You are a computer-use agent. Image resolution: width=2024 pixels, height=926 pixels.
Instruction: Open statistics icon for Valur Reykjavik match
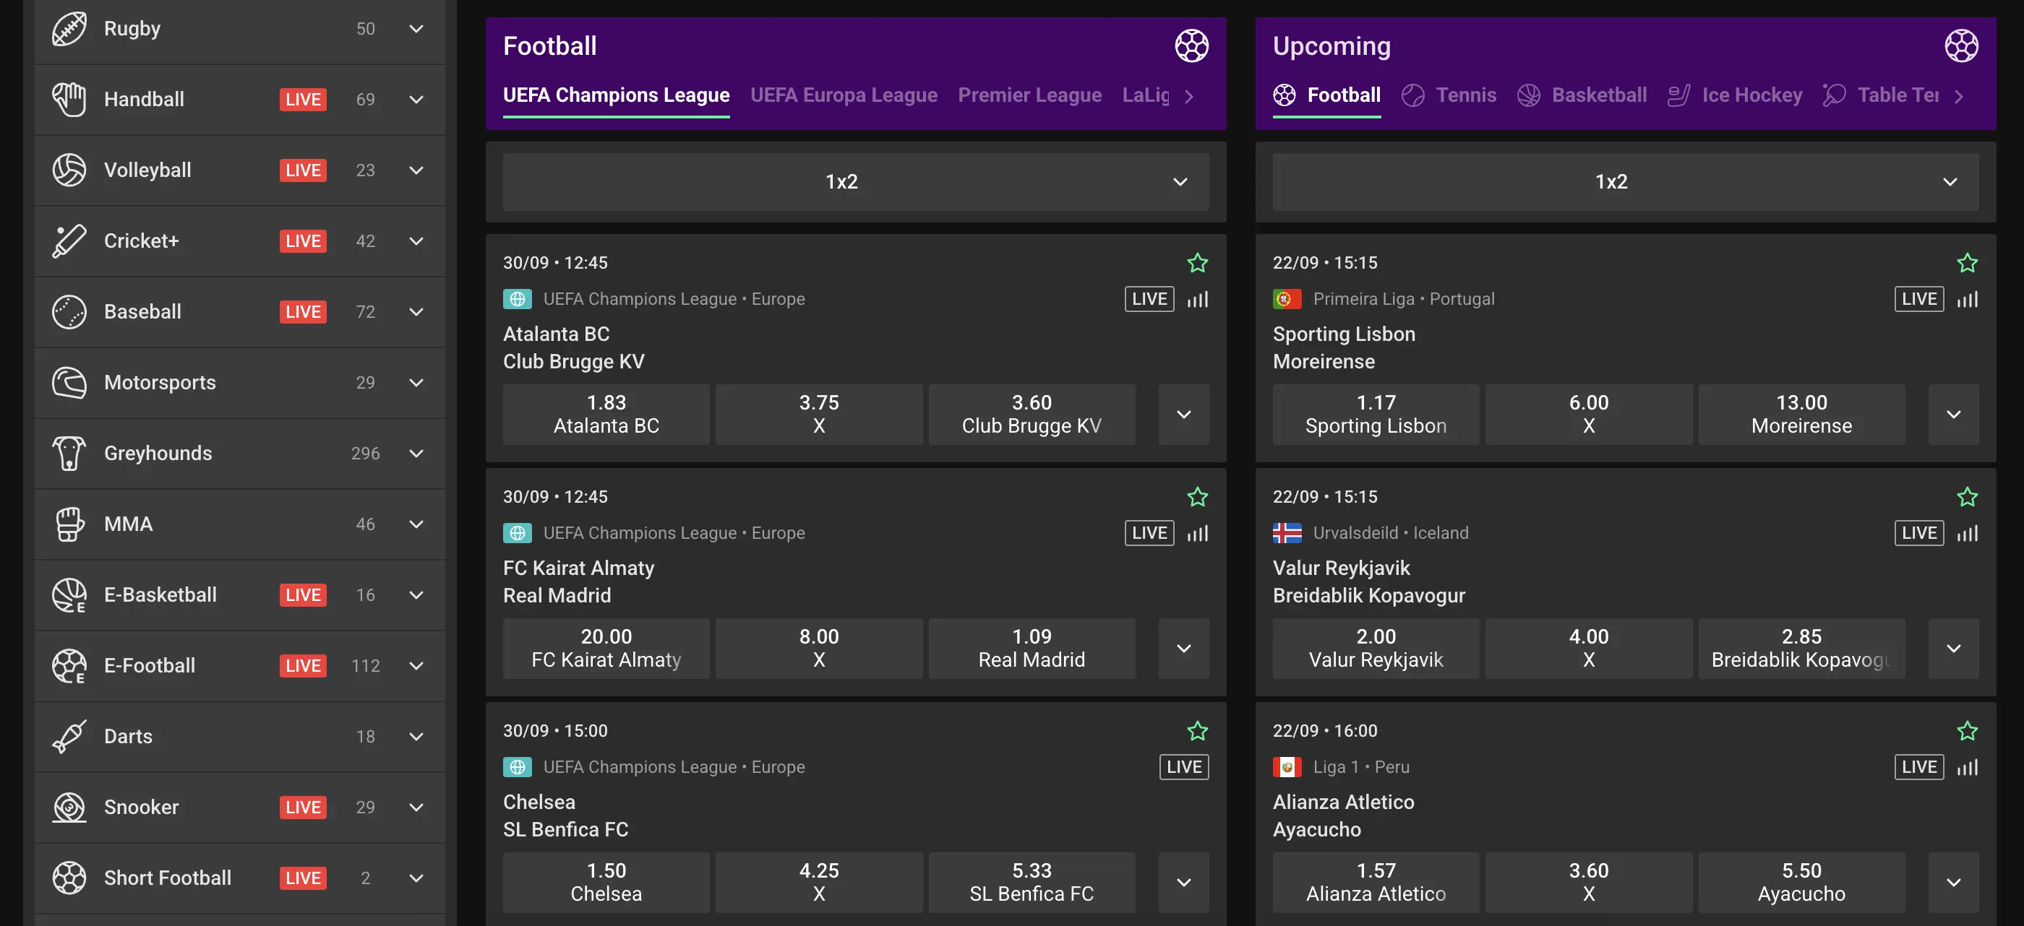point(1967,533)
